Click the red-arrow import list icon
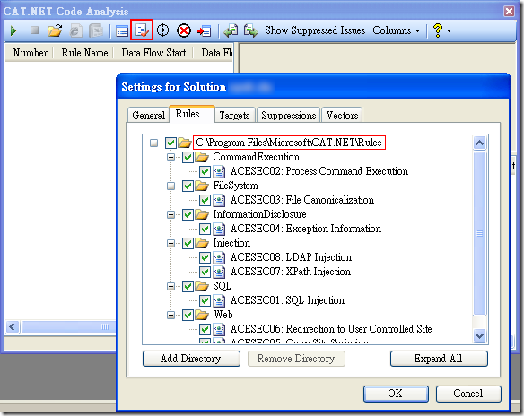Viewport: 524px width, 416px height. (x=204, y=31)
